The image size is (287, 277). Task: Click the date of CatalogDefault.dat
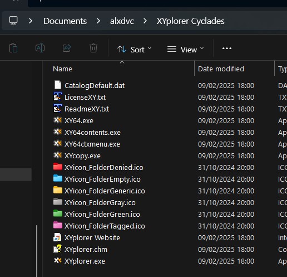pyautogui.click(x=226, y=86)
